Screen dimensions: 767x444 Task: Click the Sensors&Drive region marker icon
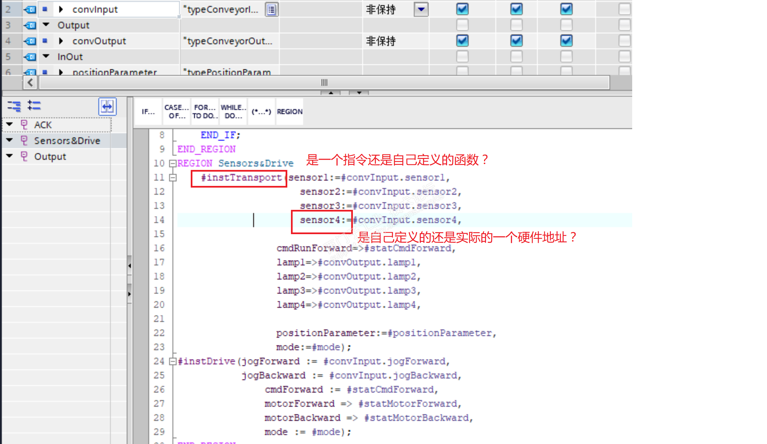point(24,140)
